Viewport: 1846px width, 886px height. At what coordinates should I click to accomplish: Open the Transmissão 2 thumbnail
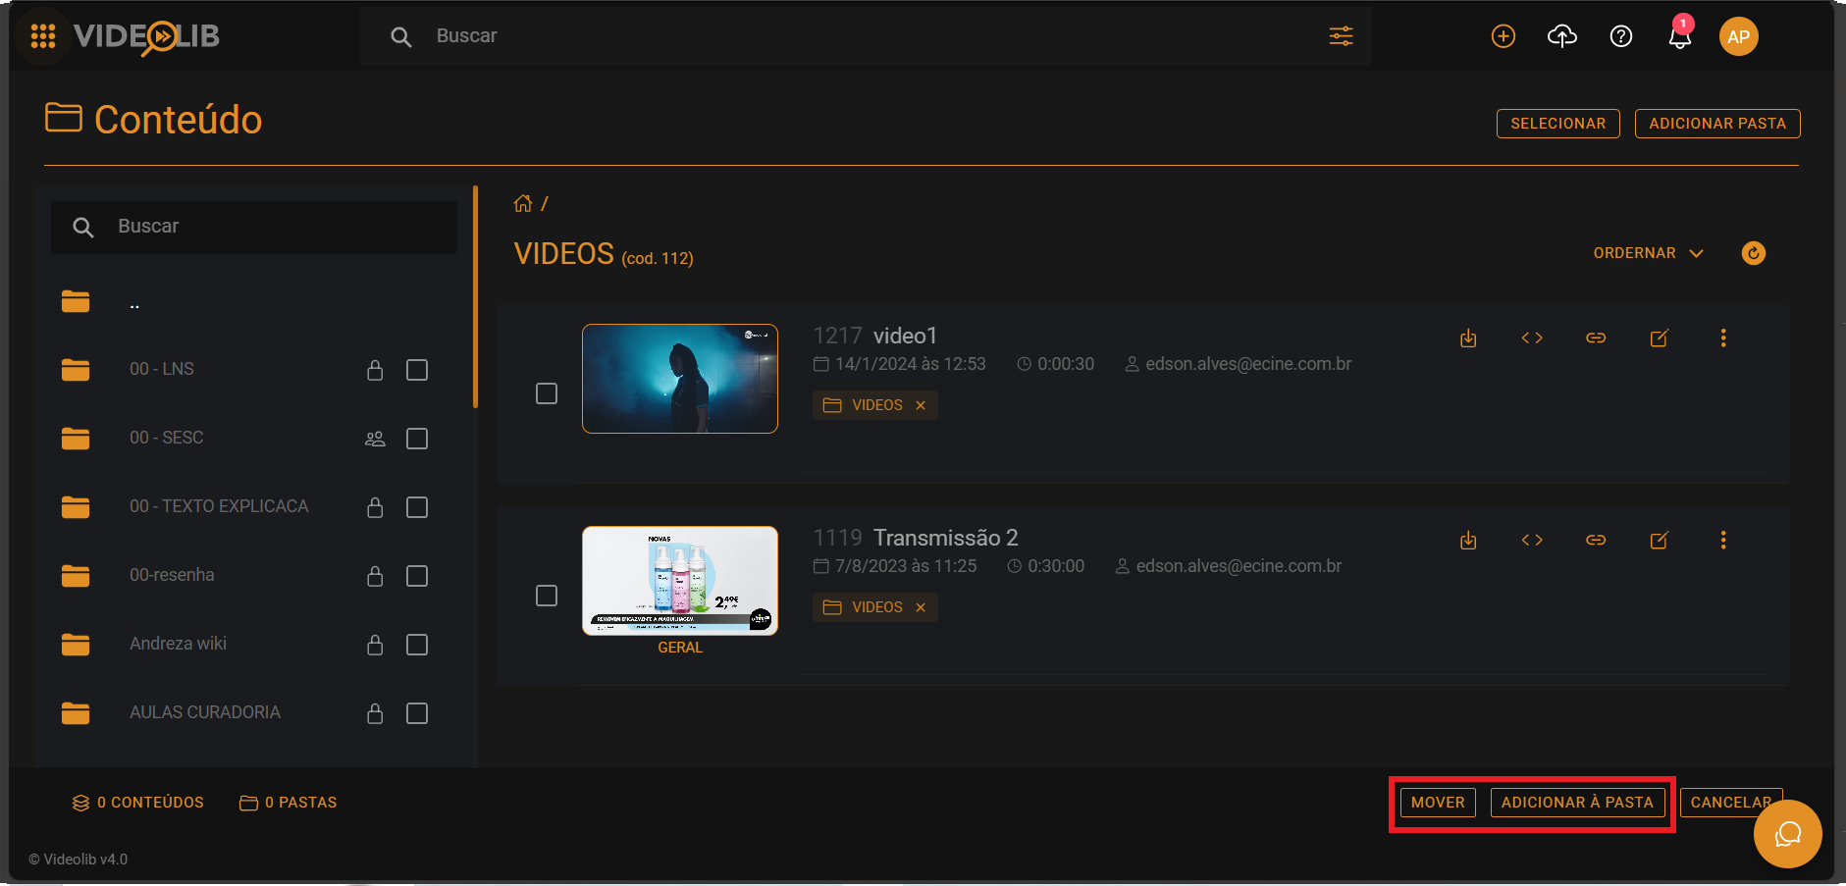[x=680, y=581]
